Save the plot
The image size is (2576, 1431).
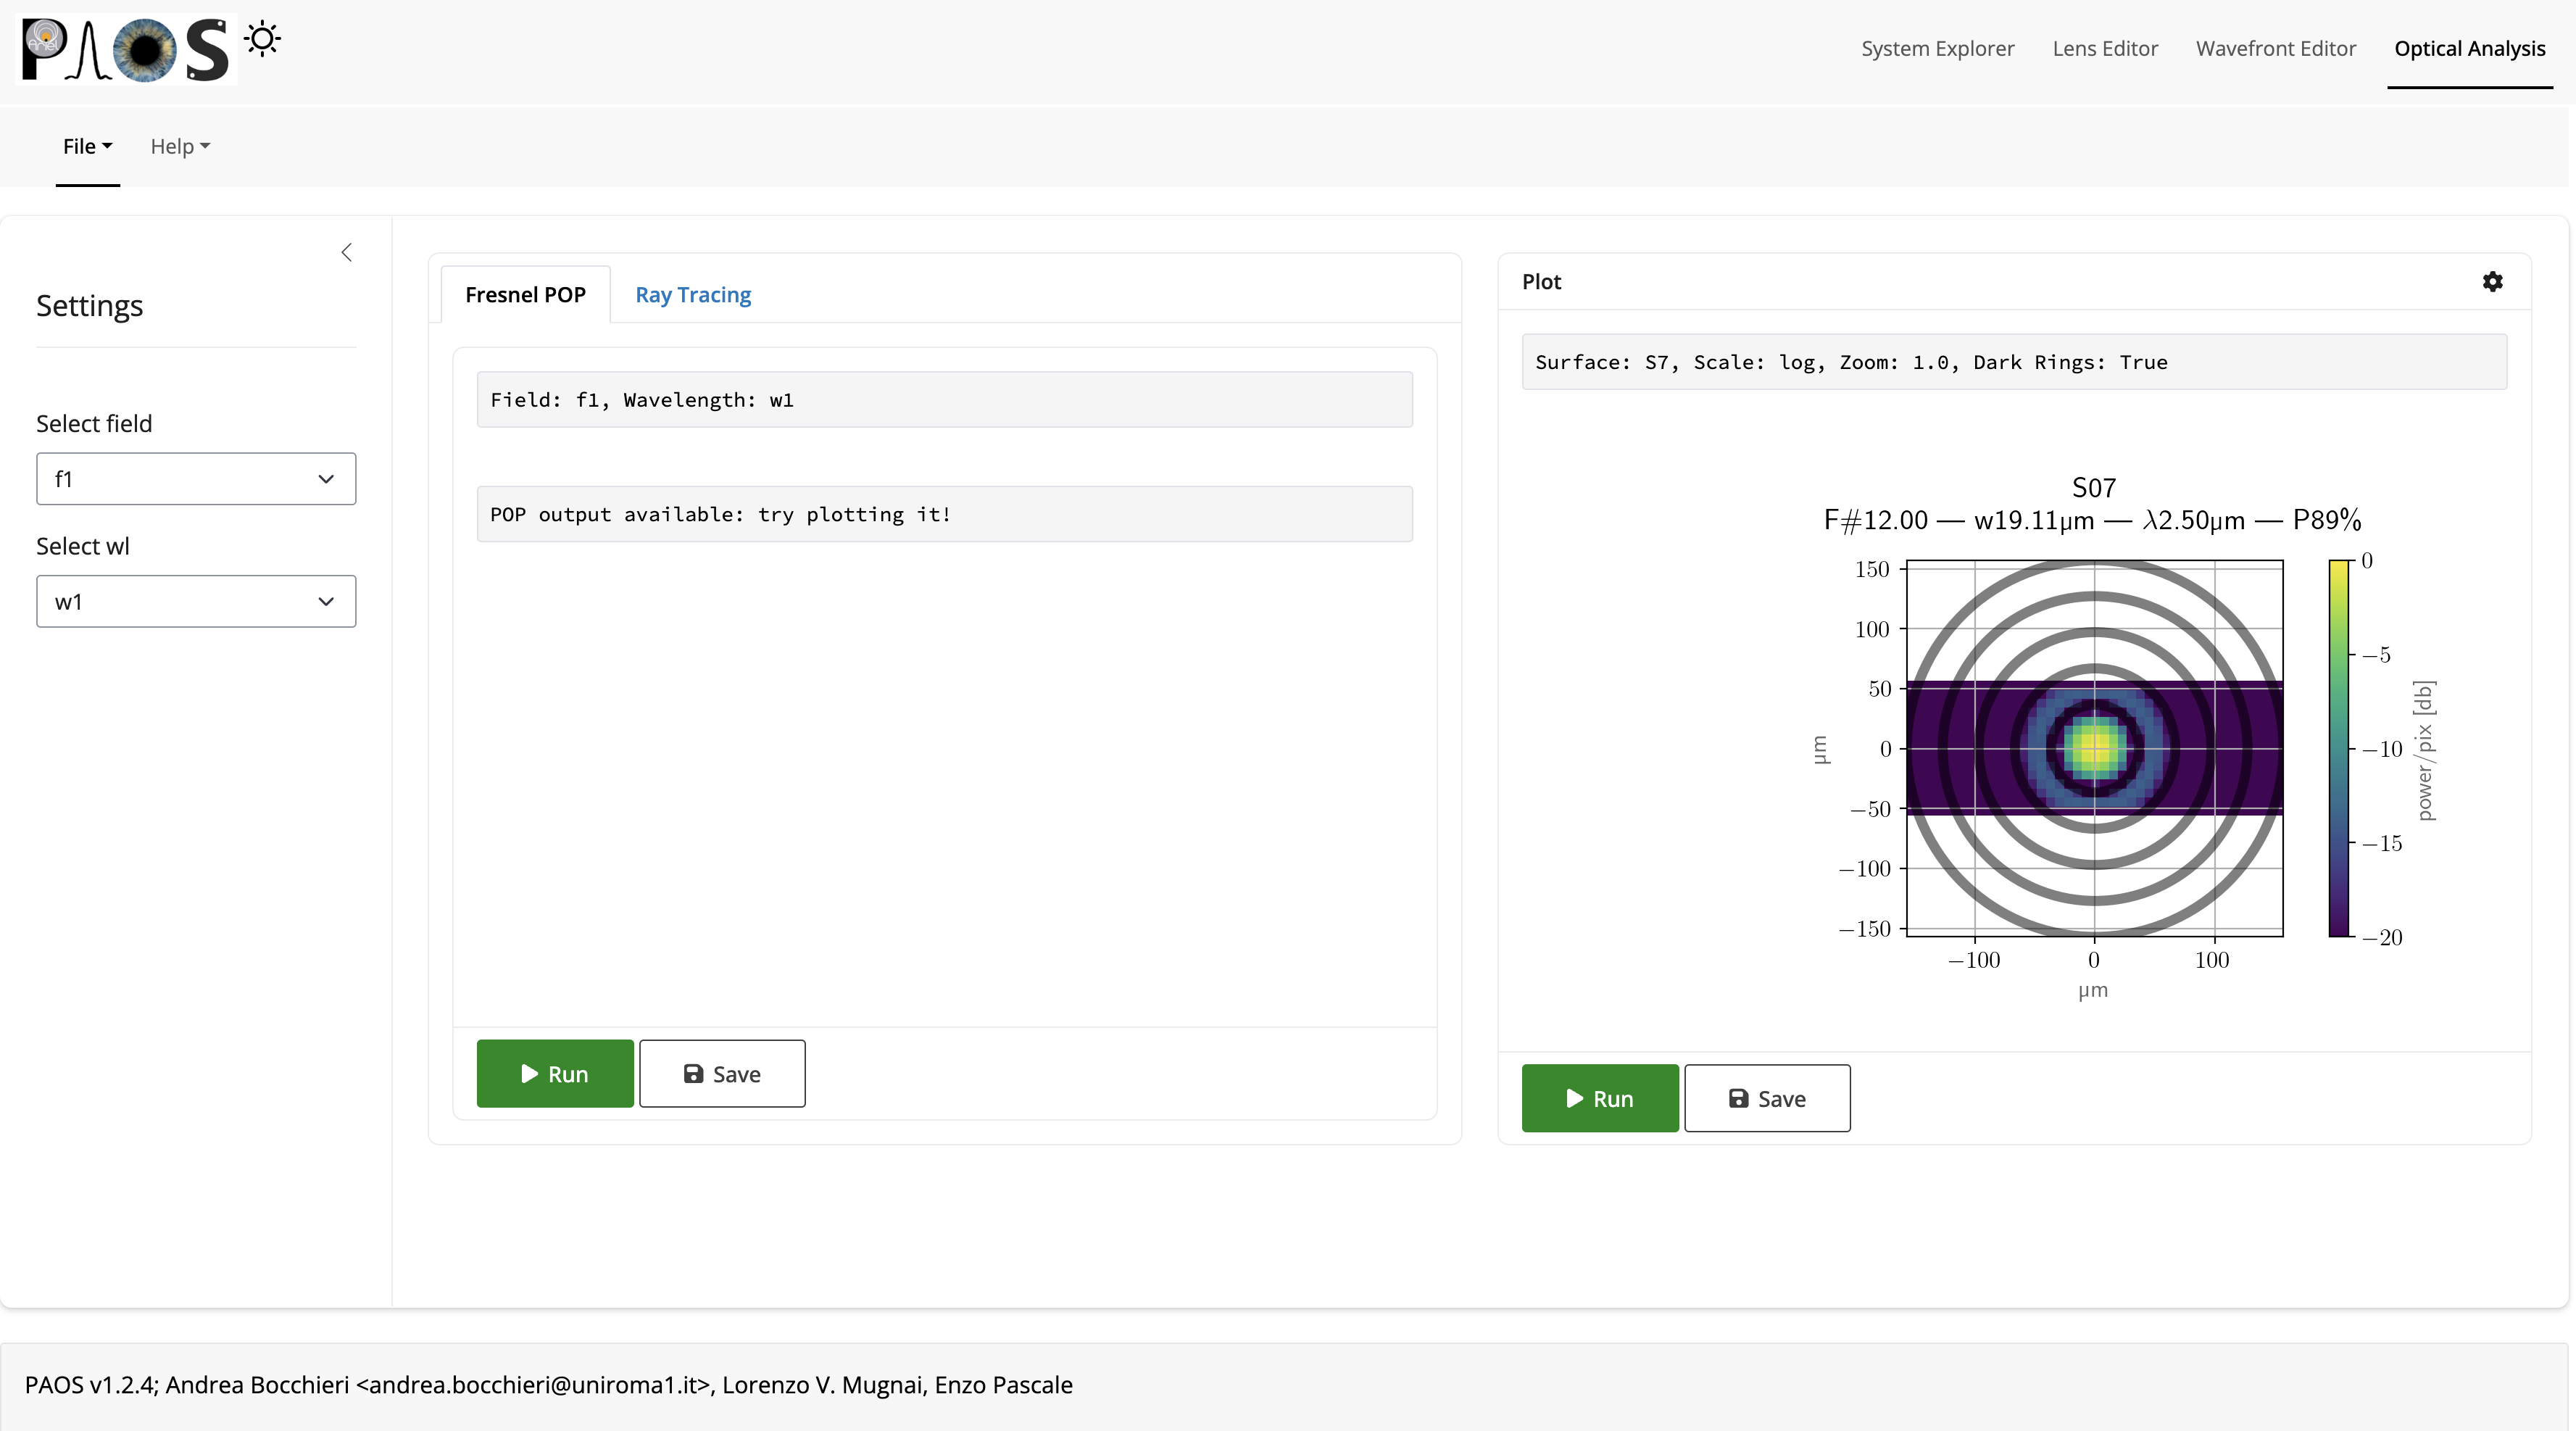click(x=1767, y=1098)
